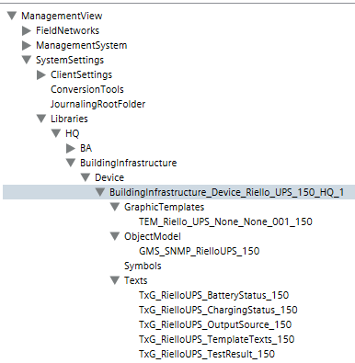
Task: Select TxG_RielloUPS_ChargingStatus_150 entry
Action: (x=218, y=310)
